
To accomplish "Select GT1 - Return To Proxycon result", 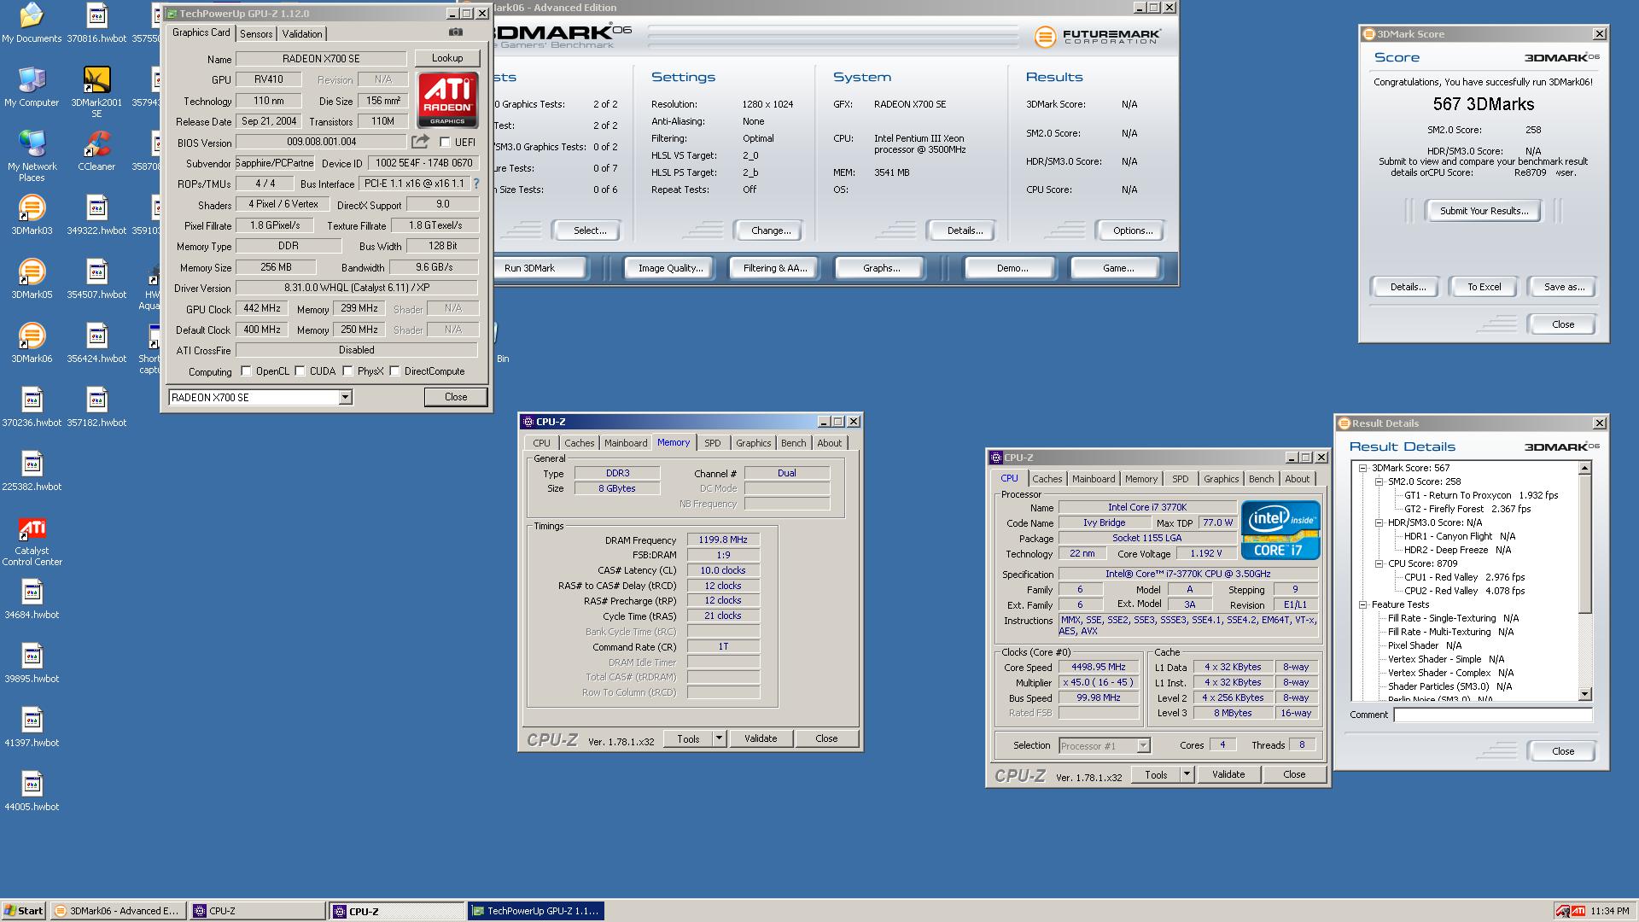I will click(x=1481, y=495).
